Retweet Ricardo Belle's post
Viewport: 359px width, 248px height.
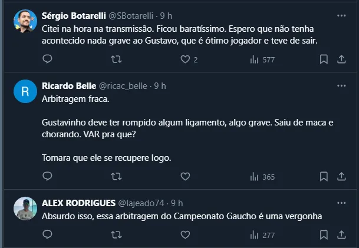pos(117,176)
